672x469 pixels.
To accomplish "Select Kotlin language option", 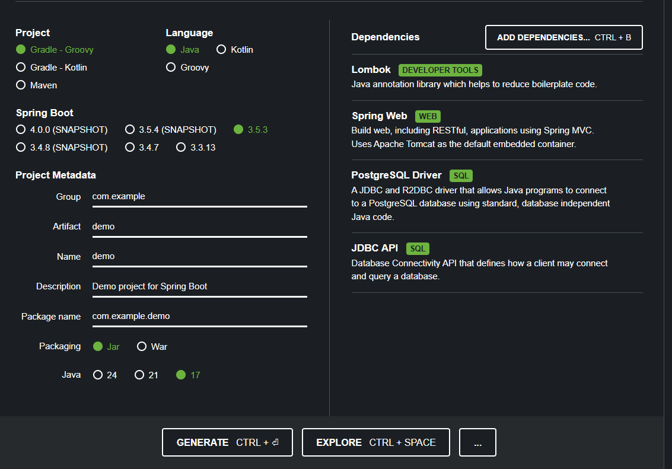I will 235,50.
